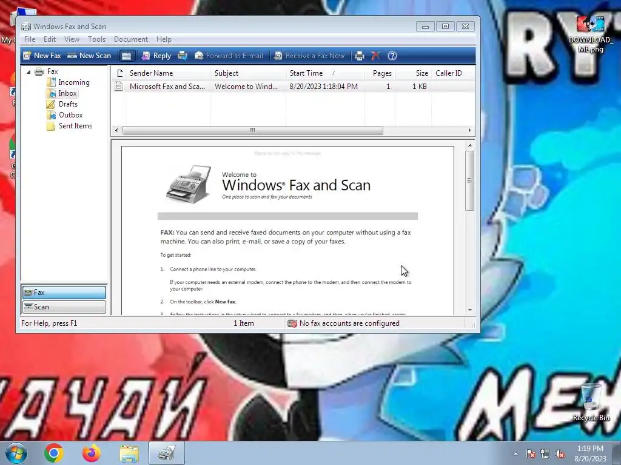
Task: Start a New Scan from toolbar
Action: 89,56
